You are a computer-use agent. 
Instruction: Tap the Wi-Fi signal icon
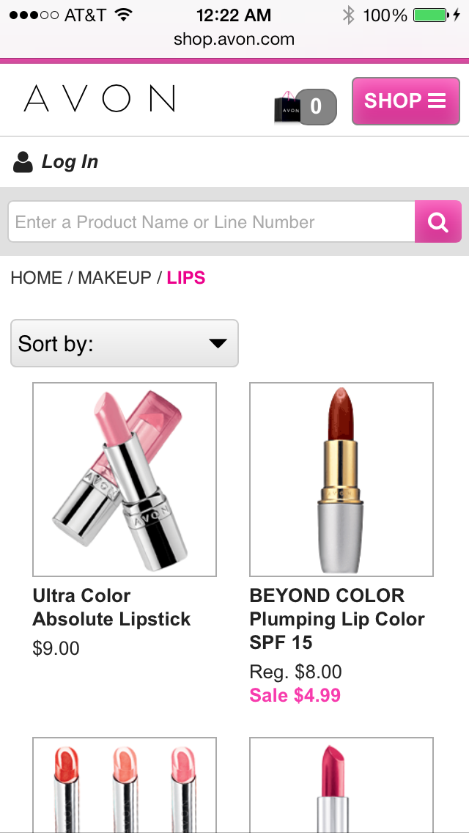[124, 15]
